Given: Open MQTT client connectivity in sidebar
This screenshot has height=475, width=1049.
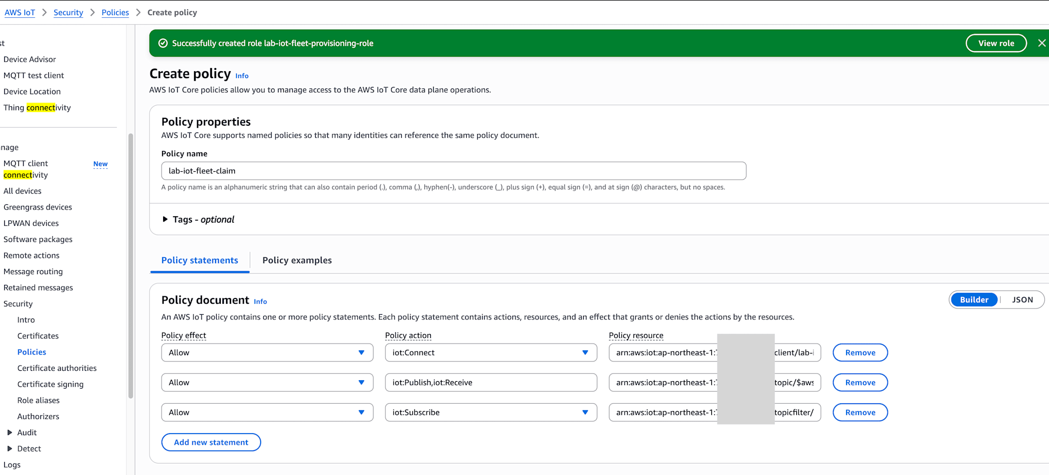Looking at the screenshot, I should [x=26, y=169].
